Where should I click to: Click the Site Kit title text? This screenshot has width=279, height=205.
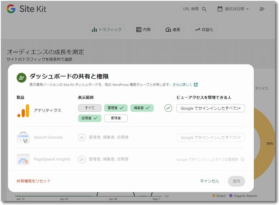33,9
